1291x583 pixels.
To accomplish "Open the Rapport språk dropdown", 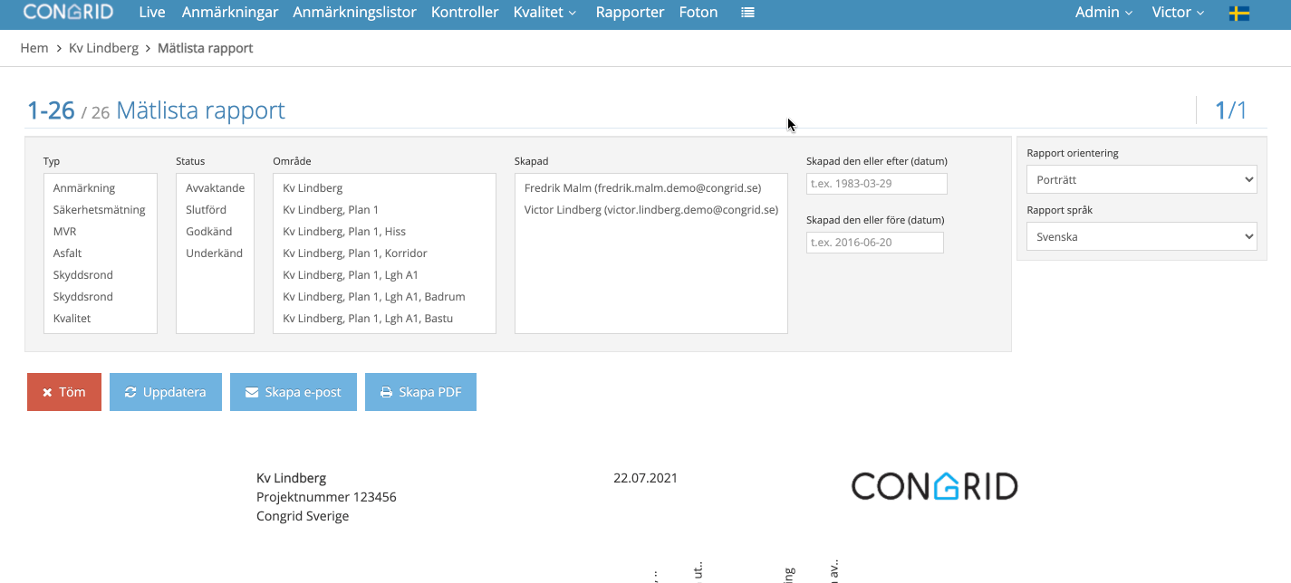I will [x=1142, y=236].
